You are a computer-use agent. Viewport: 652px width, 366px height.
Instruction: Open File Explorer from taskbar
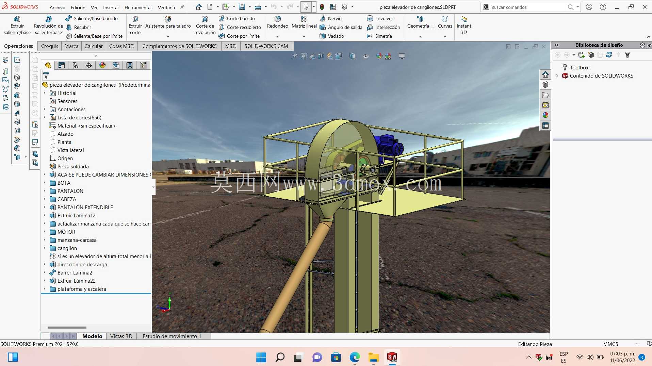(373, 357)
